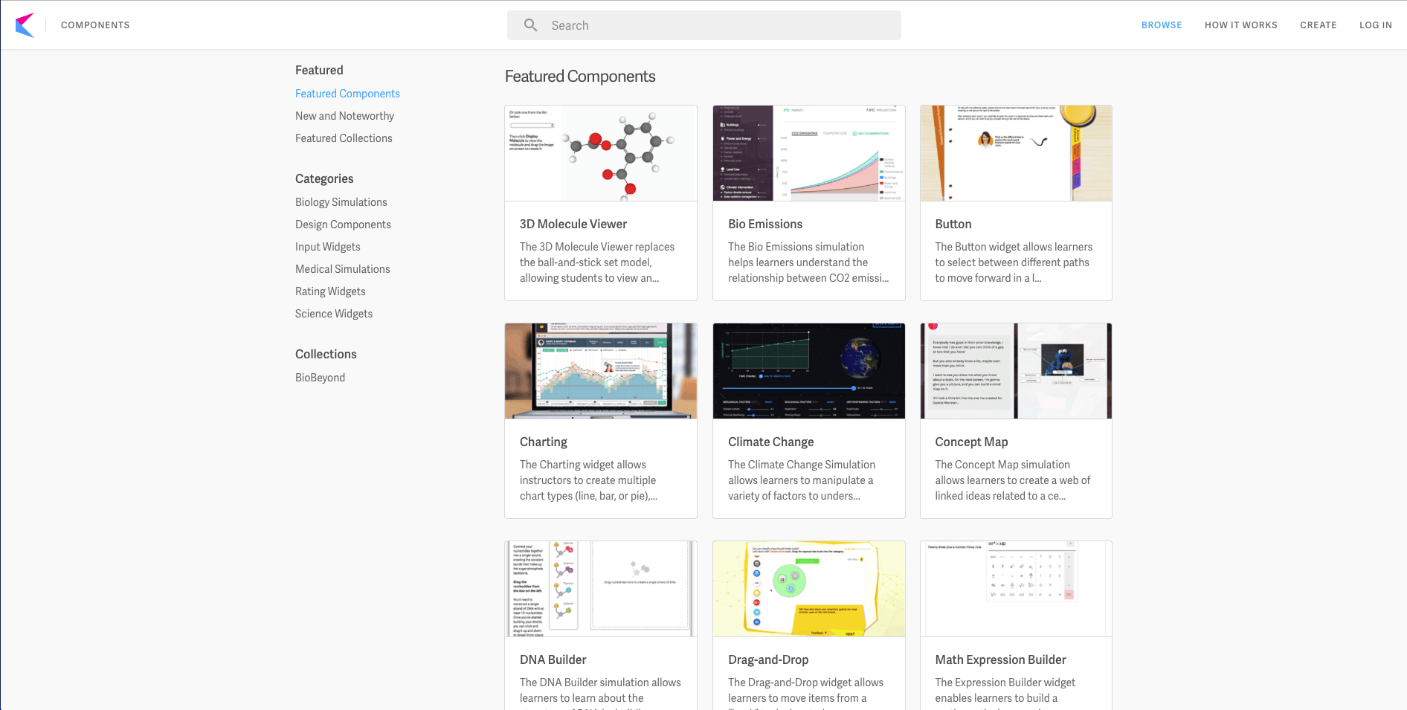Viewport: 1407px width, 710px height.
Task: Browse Medical Simulations components
Action: (342, 269)
